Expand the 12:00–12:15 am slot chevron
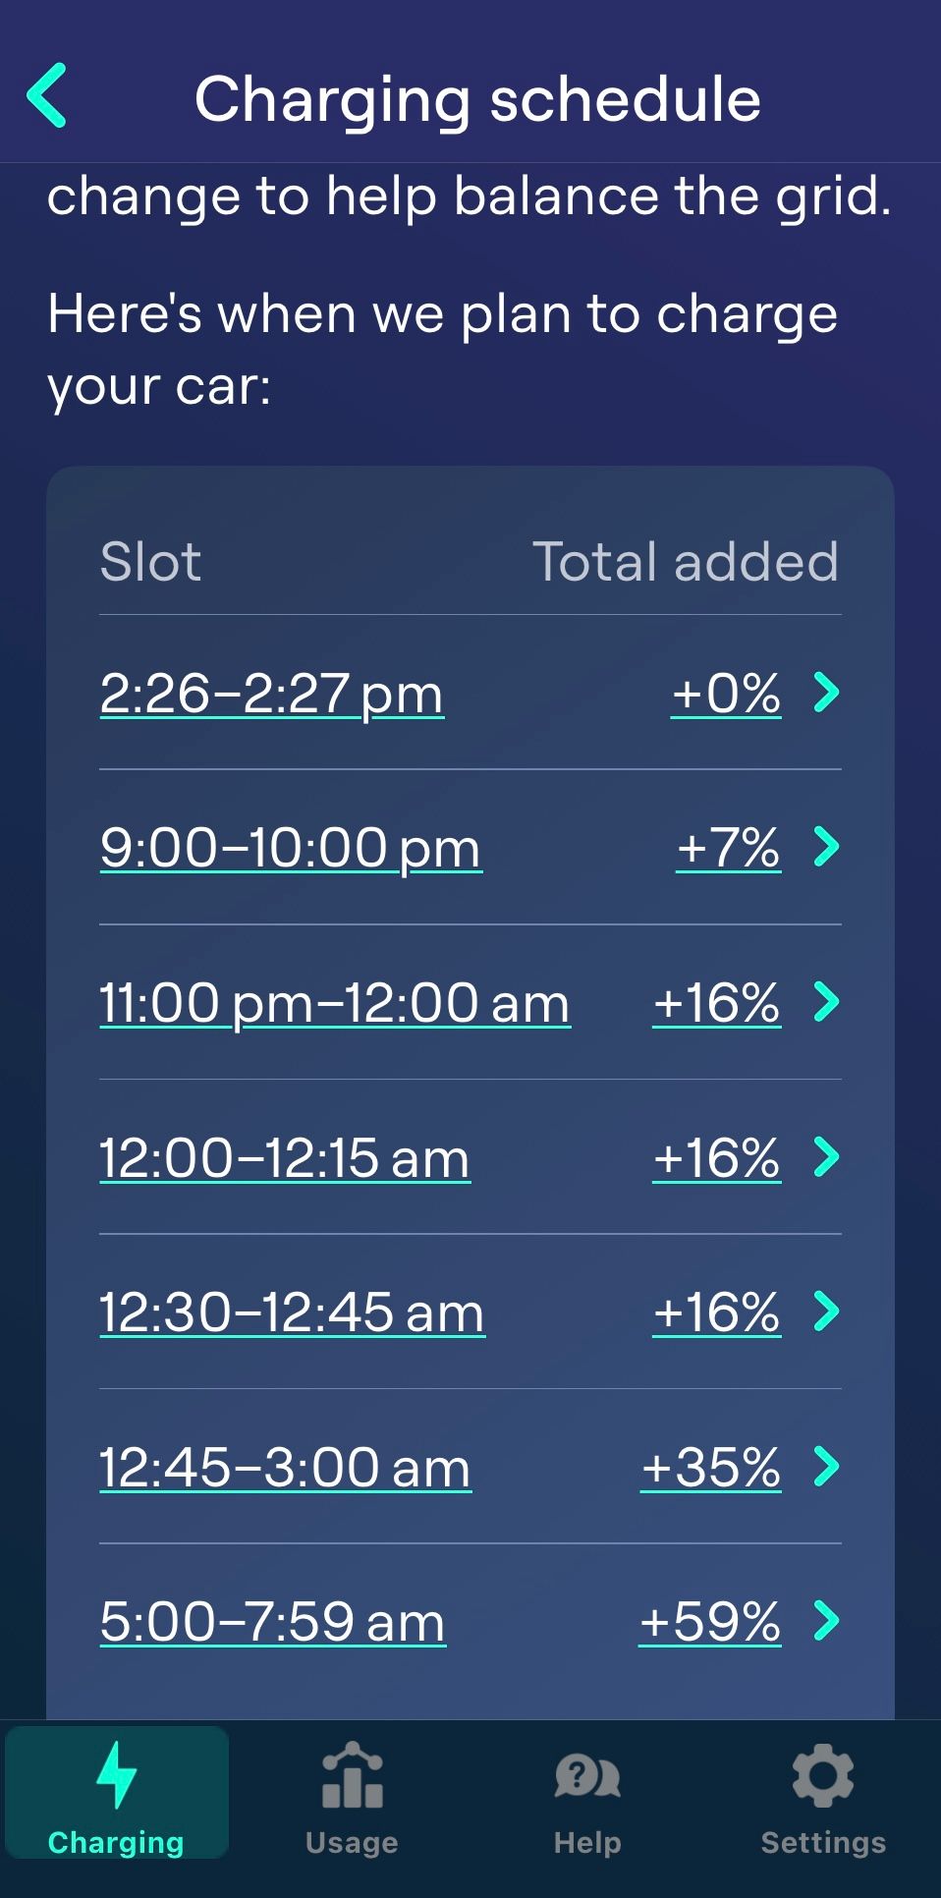 point(827,1157)
